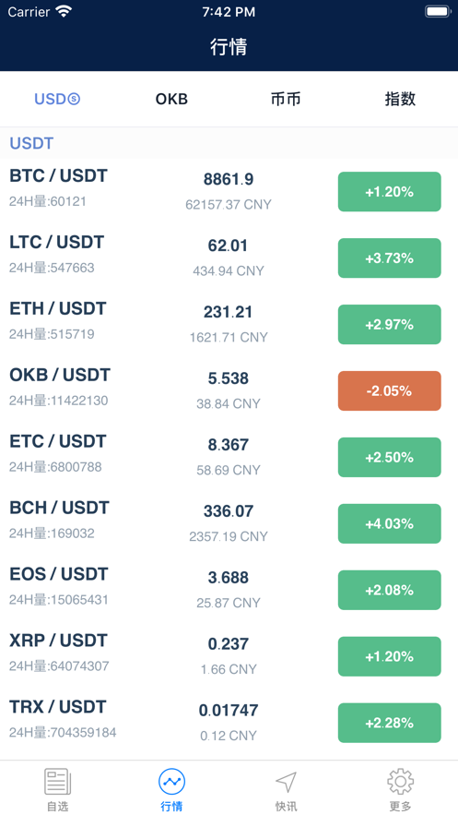Tap the battery indicator icon
Screen dimensions: 458x815
point(438,11)
